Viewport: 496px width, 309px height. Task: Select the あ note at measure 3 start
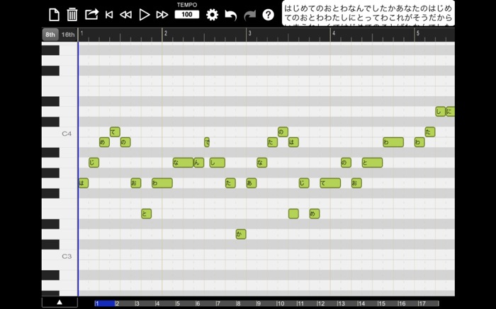tap(252, 183)
